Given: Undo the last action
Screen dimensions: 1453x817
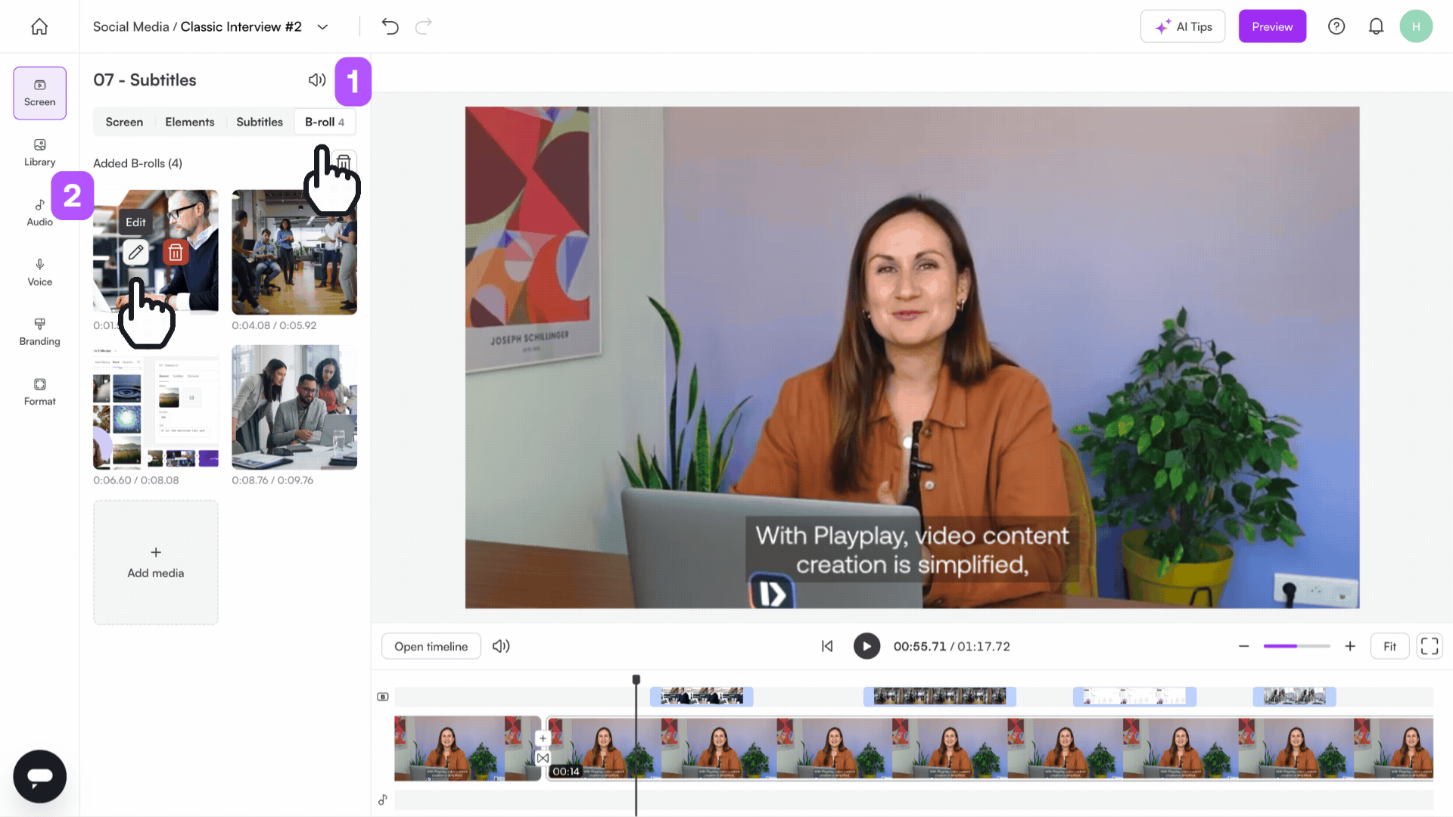Looking at the screenshot, I should (x=390, y=26).
